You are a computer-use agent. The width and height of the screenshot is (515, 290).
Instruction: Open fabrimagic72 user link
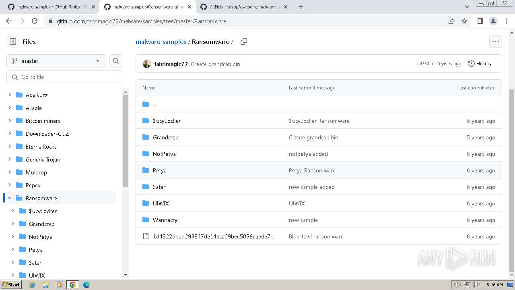(171, 64)
